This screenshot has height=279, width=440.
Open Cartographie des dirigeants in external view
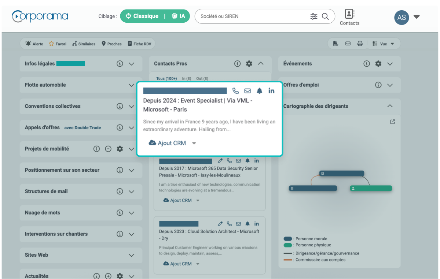pyautogui.click(x=393, y=122)
